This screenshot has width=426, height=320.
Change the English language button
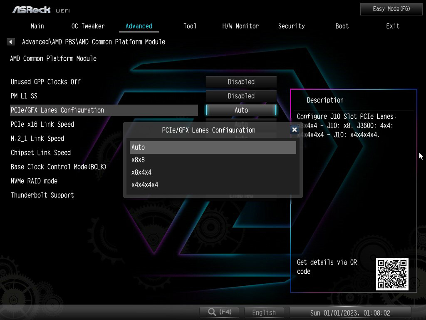click(264, 312)
